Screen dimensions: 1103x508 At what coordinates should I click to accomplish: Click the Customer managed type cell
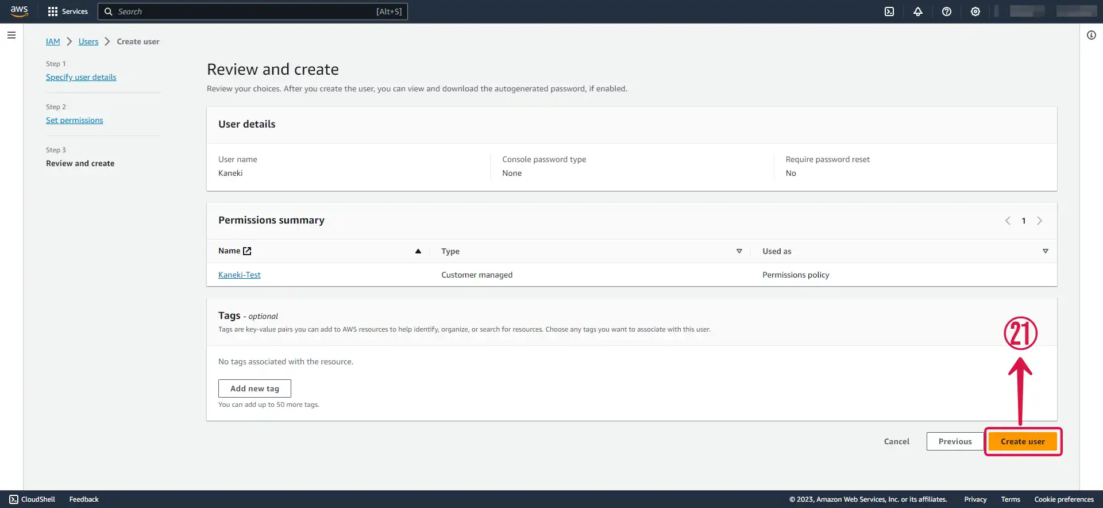pos(477,275)
